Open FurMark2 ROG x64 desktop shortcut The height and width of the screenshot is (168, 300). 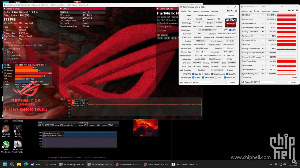(6, 131)
